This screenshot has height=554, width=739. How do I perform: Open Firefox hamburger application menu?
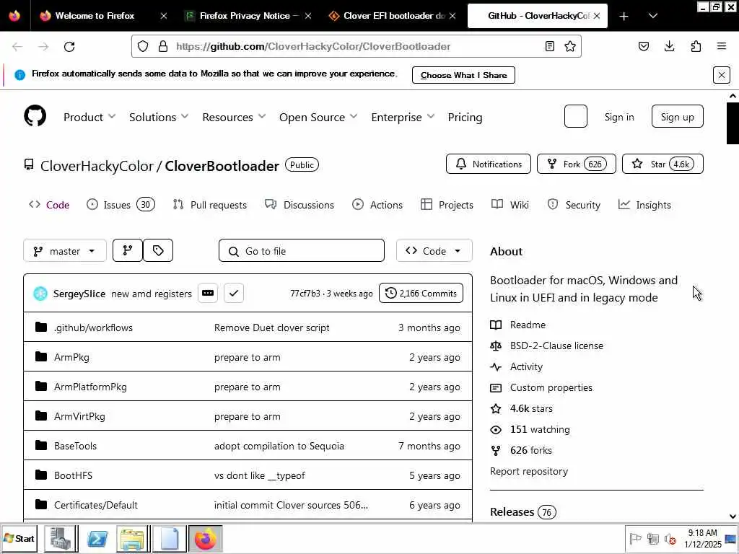pos(722,46)
